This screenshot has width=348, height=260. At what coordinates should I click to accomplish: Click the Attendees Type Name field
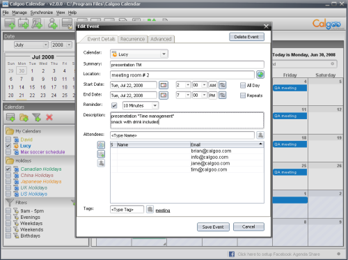pos(182,135)
